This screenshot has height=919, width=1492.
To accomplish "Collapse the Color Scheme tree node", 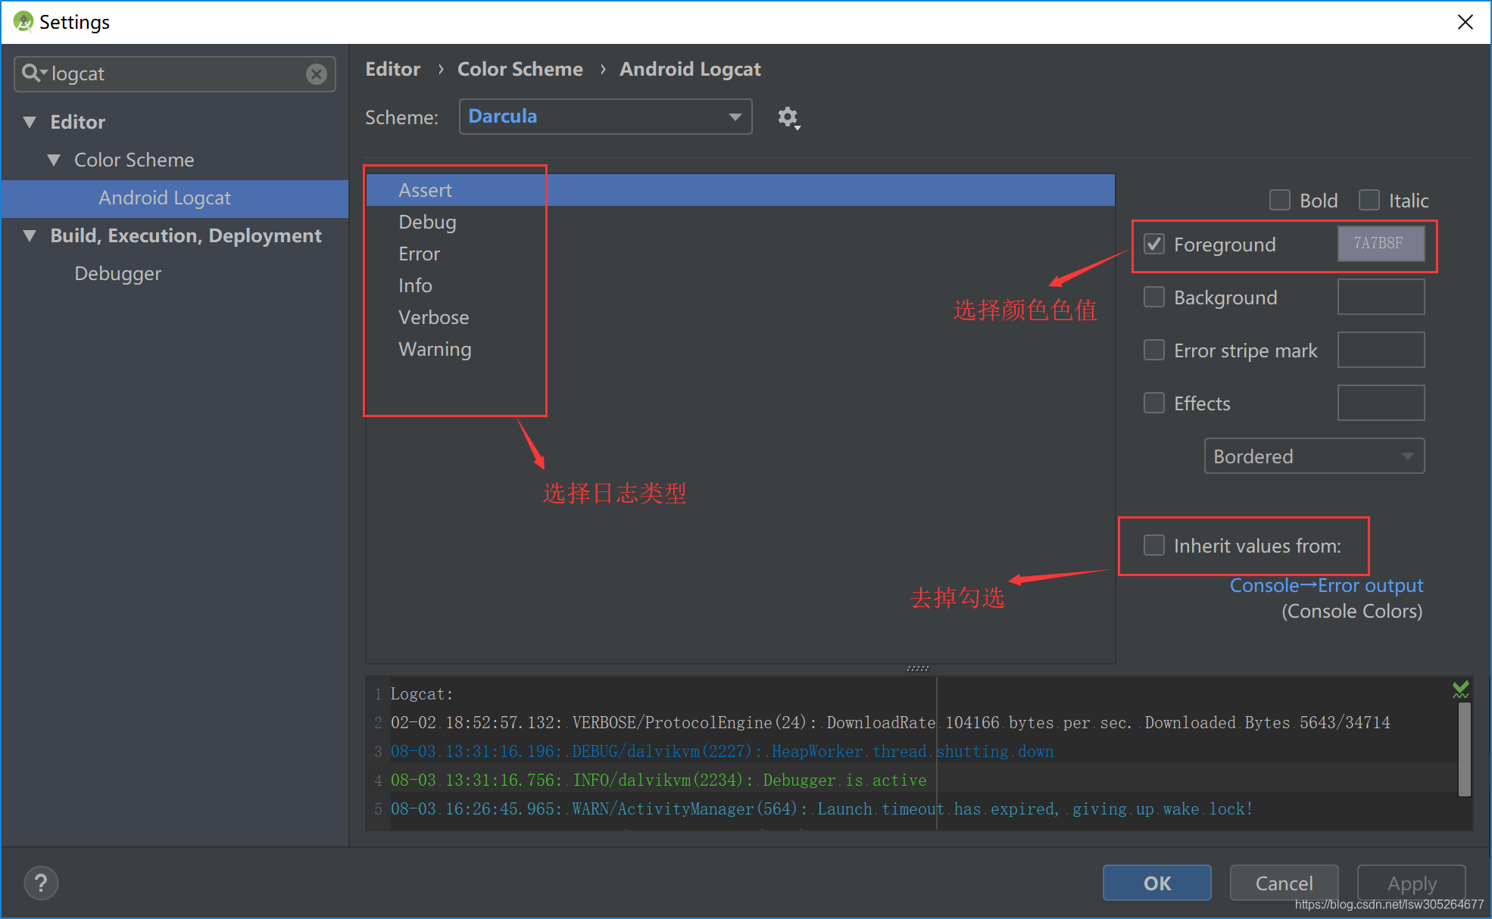I will (x=54, y=160).
